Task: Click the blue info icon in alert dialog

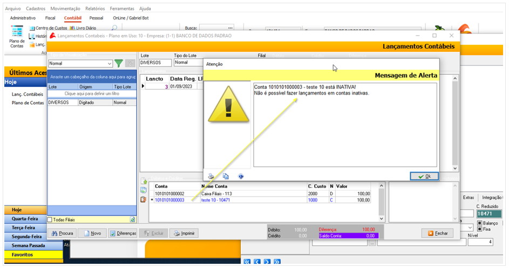Action: (241, 176)
